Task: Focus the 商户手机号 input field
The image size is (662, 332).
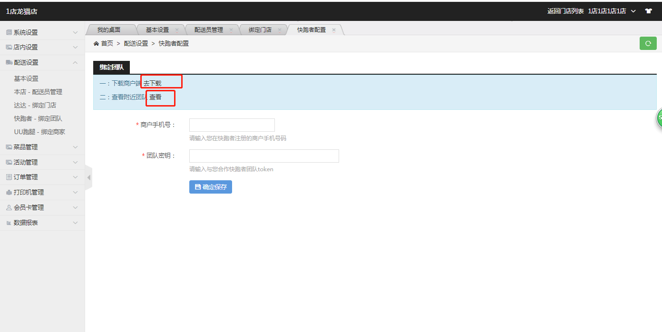Action: pos(232,125)
